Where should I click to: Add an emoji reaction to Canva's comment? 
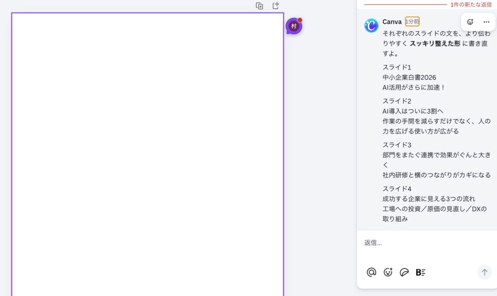click(470, 22)
